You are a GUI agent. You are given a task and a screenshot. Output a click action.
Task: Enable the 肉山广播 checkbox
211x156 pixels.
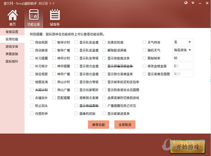[54, 90]
